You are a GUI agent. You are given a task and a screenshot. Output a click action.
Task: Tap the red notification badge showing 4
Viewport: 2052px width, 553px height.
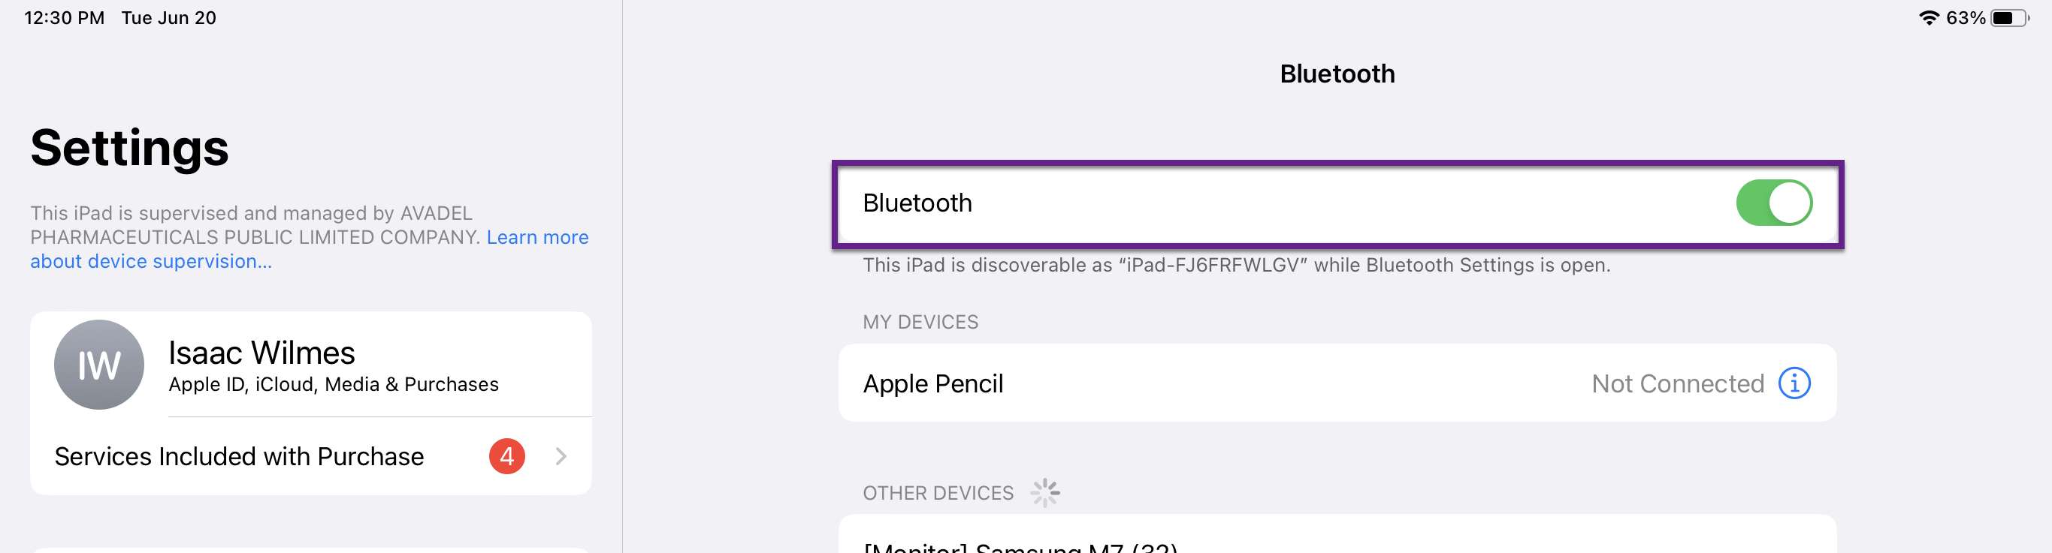point(506,457)
